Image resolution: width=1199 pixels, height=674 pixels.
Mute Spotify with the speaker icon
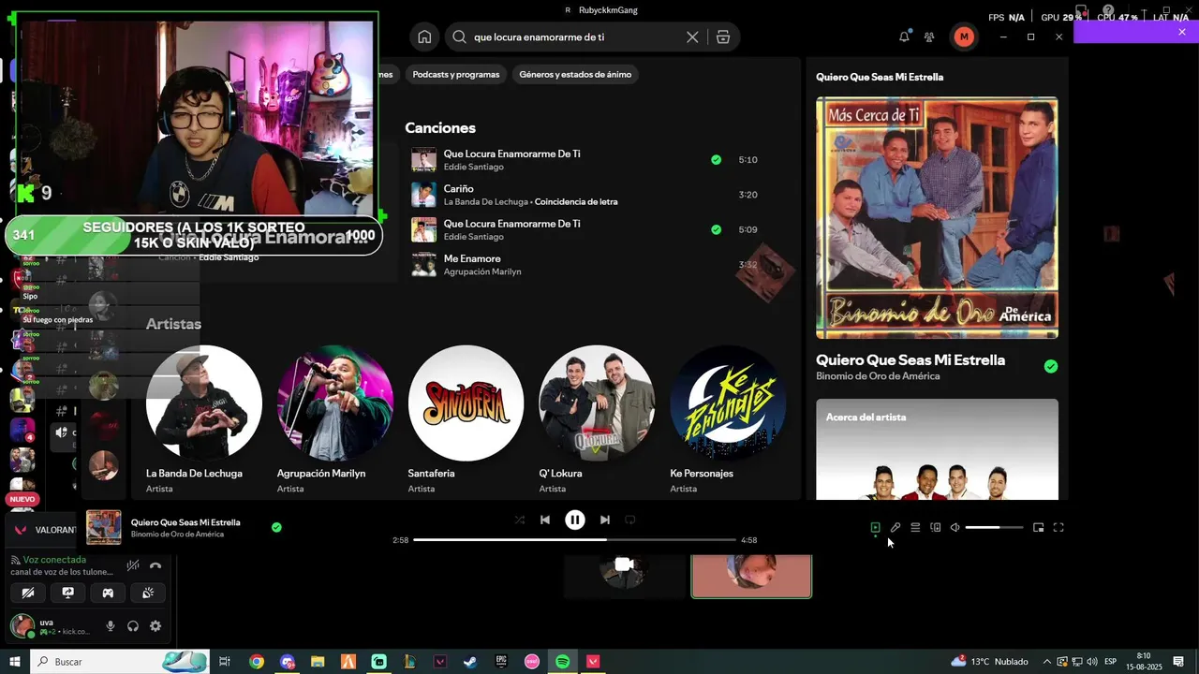coord(955,527)
